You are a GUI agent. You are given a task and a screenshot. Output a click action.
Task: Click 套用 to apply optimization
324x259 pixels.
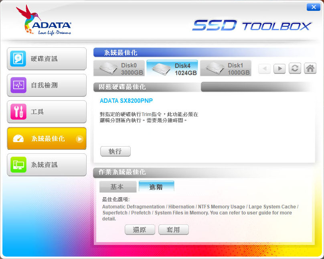pos(174,230)
